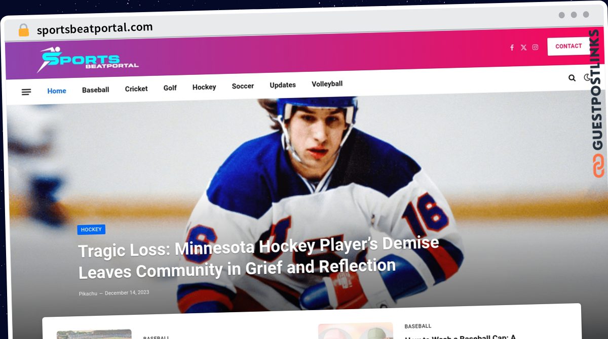The height and width of the screenshot is (339, 608).
Task: Open the Instagram social icon
Action: (535, 47)
